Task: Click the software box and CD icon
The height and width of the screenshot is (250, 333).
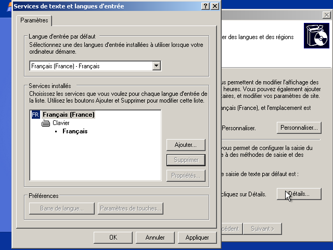Action: click(x=316, y=36)
